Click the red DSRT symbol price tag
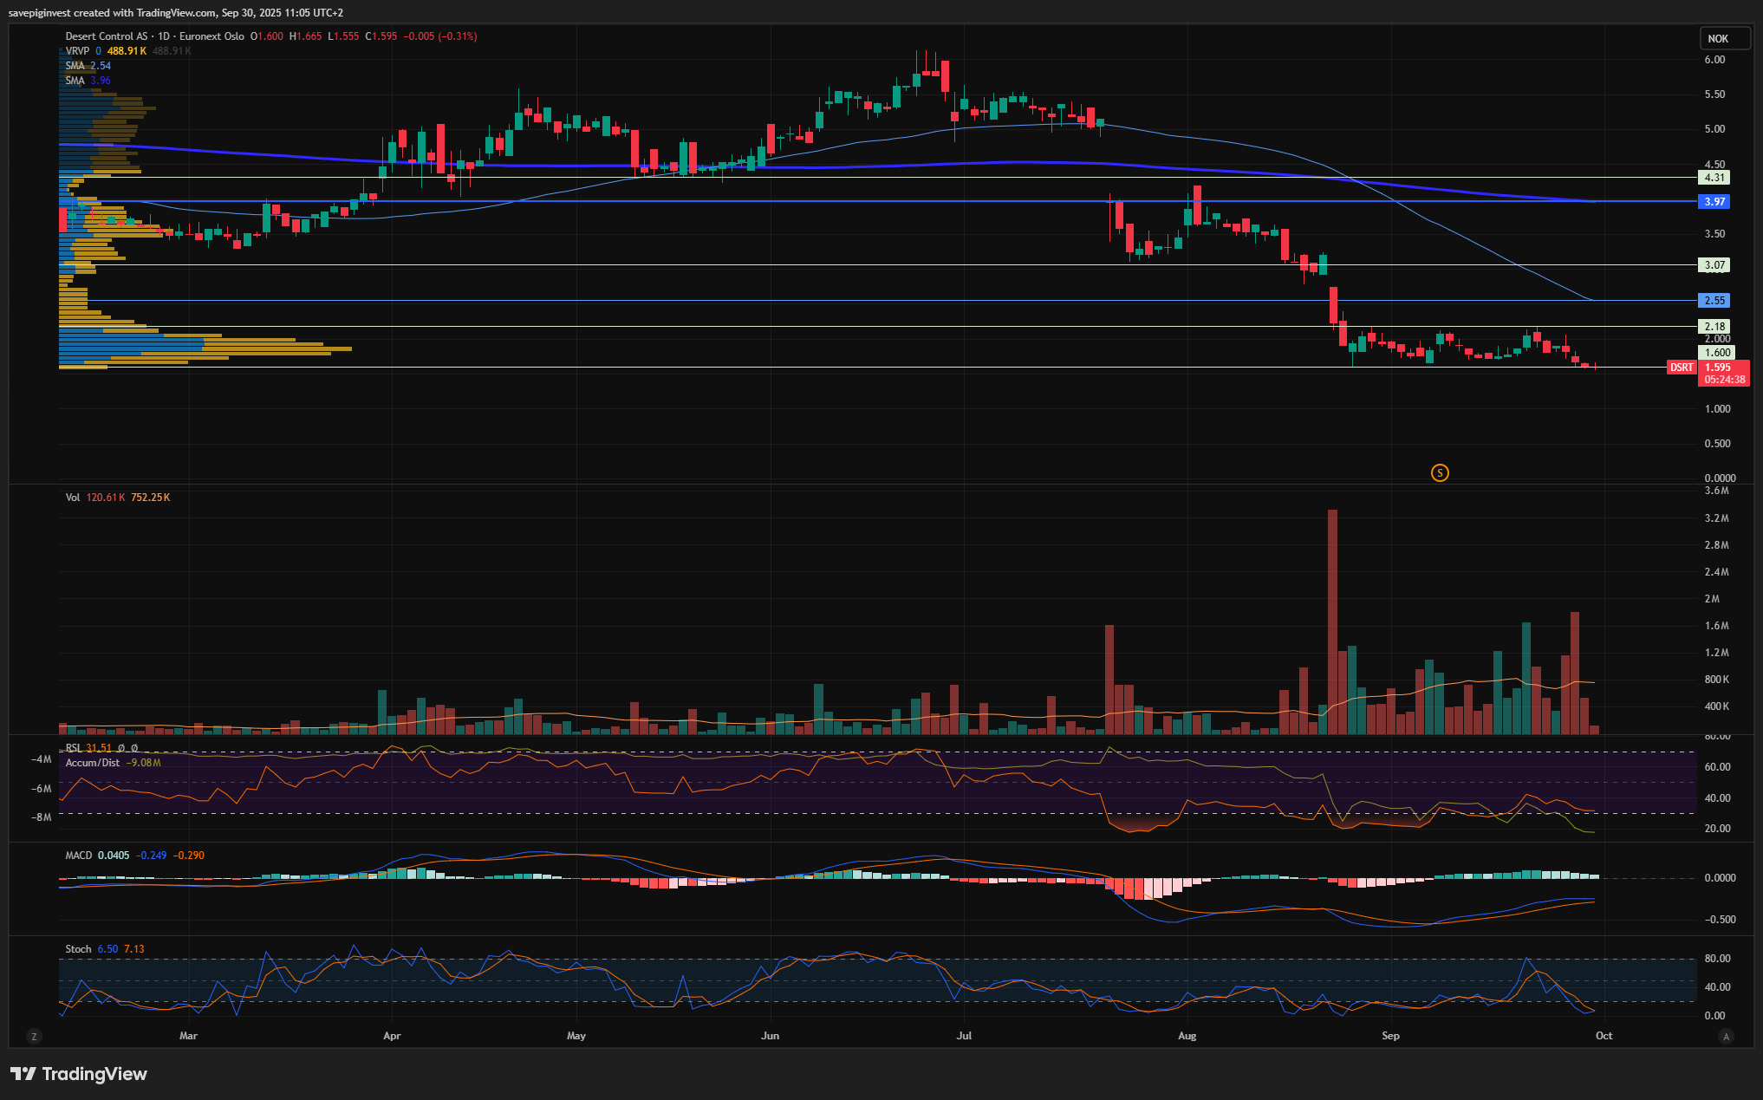Screen dimensions: 1763x1100 (1681, 368)
